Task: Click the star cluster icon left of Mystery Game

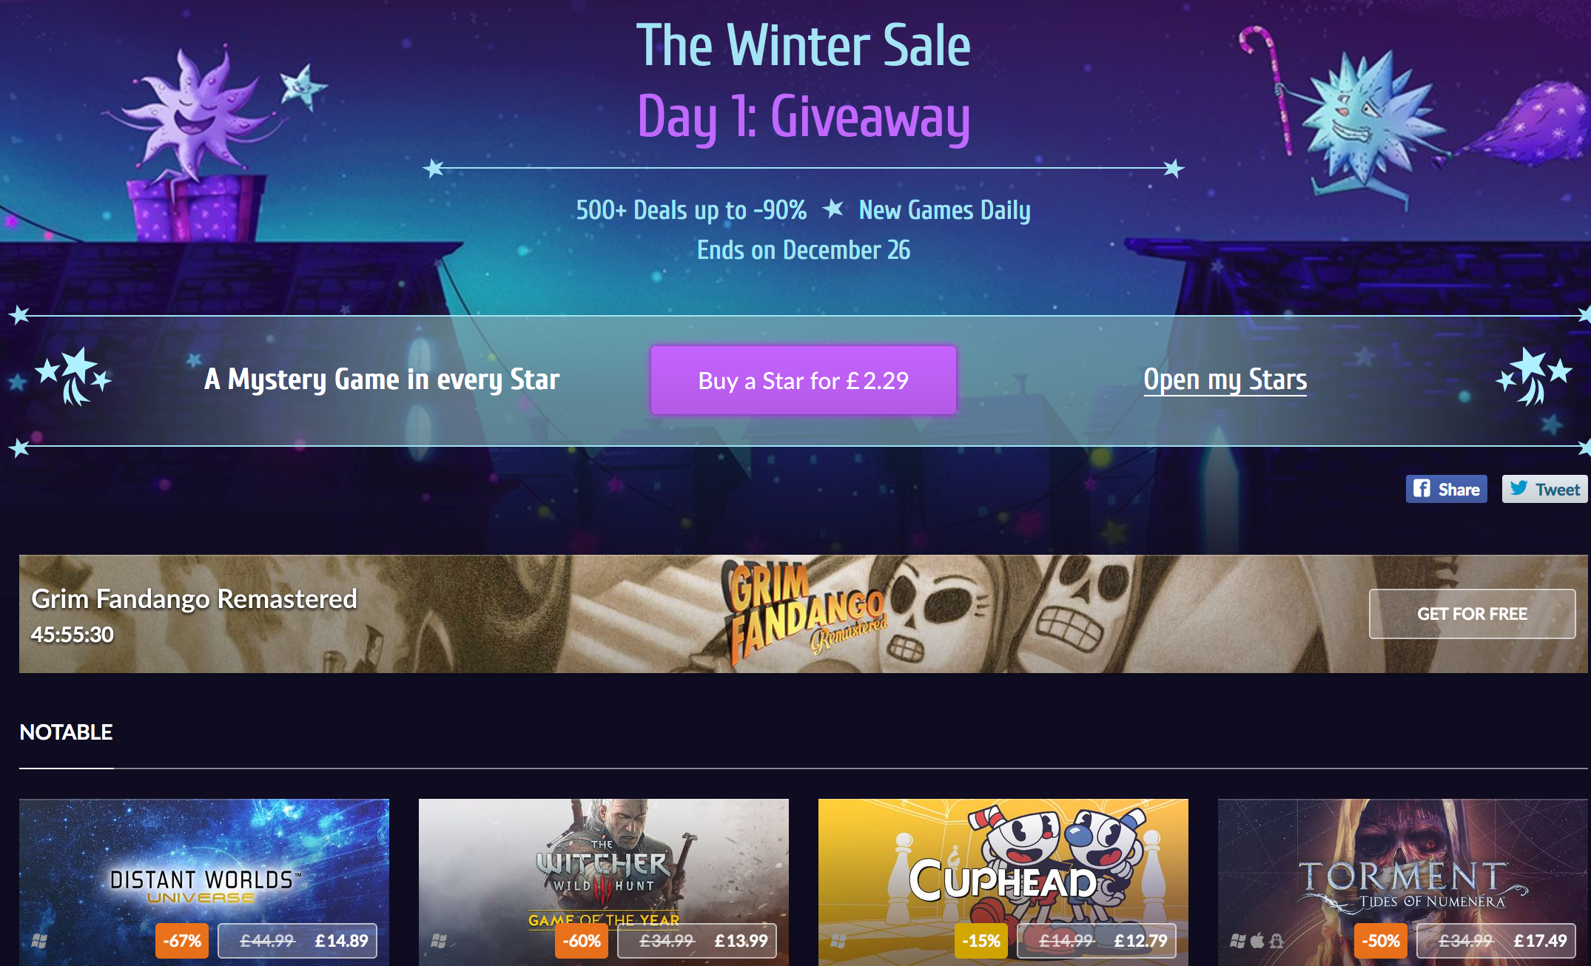Action: click(x=73, y=377)
